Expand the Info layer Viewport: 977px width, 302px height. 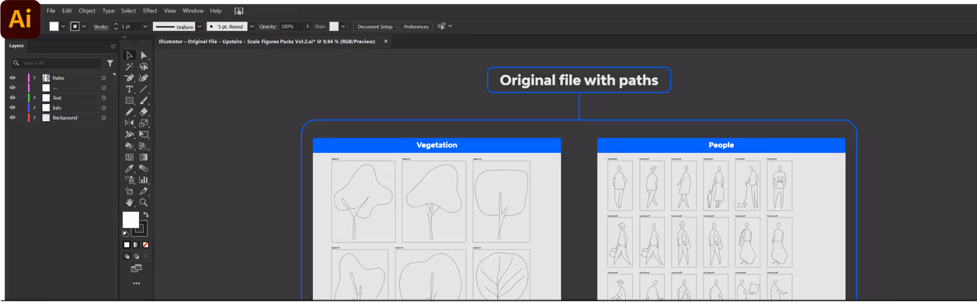(35, 108)
